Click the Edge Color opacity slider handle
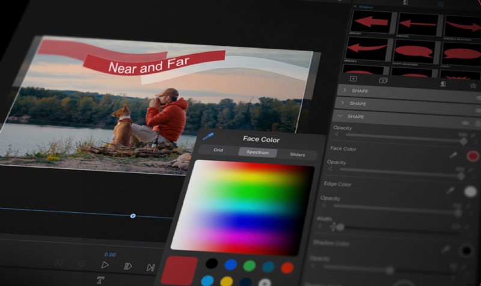481x286 pixels. [x=458, y=213]
